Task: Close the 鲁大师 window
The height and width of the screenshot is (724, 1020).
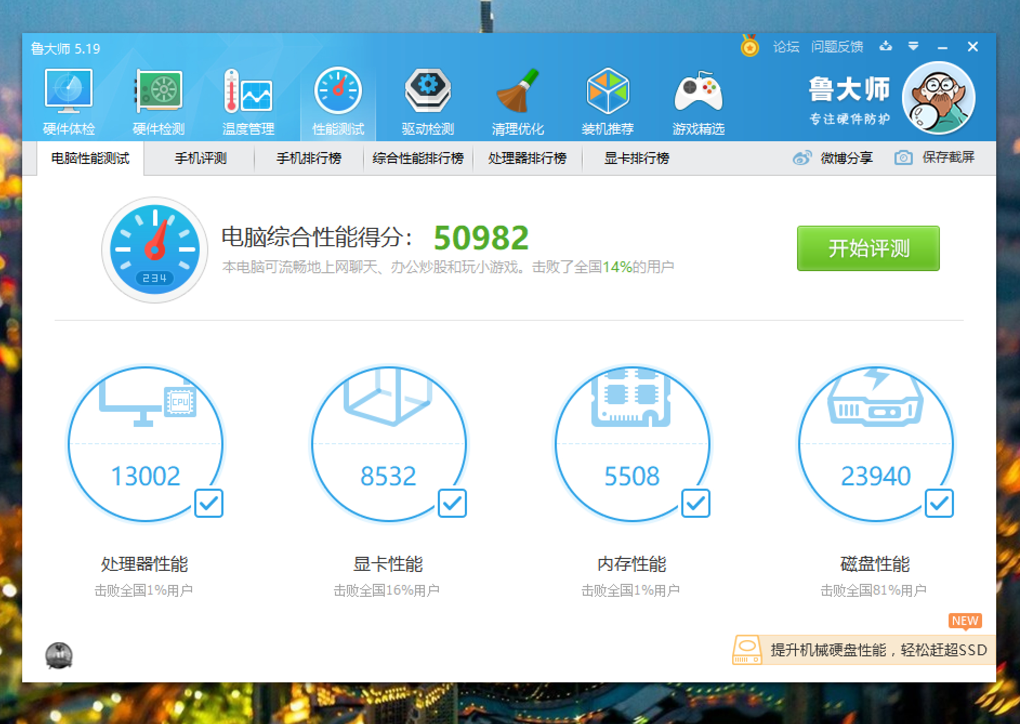Action: tap(973, 47)
